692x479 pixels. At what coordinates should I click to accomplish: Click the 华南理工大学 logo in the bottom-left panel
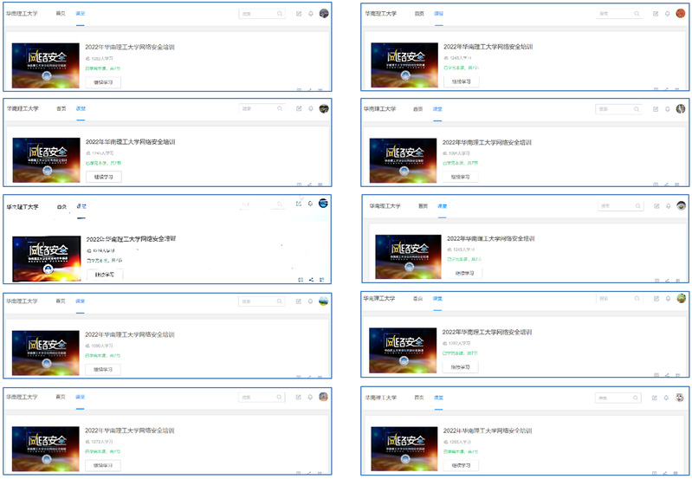tap(22, 397)
